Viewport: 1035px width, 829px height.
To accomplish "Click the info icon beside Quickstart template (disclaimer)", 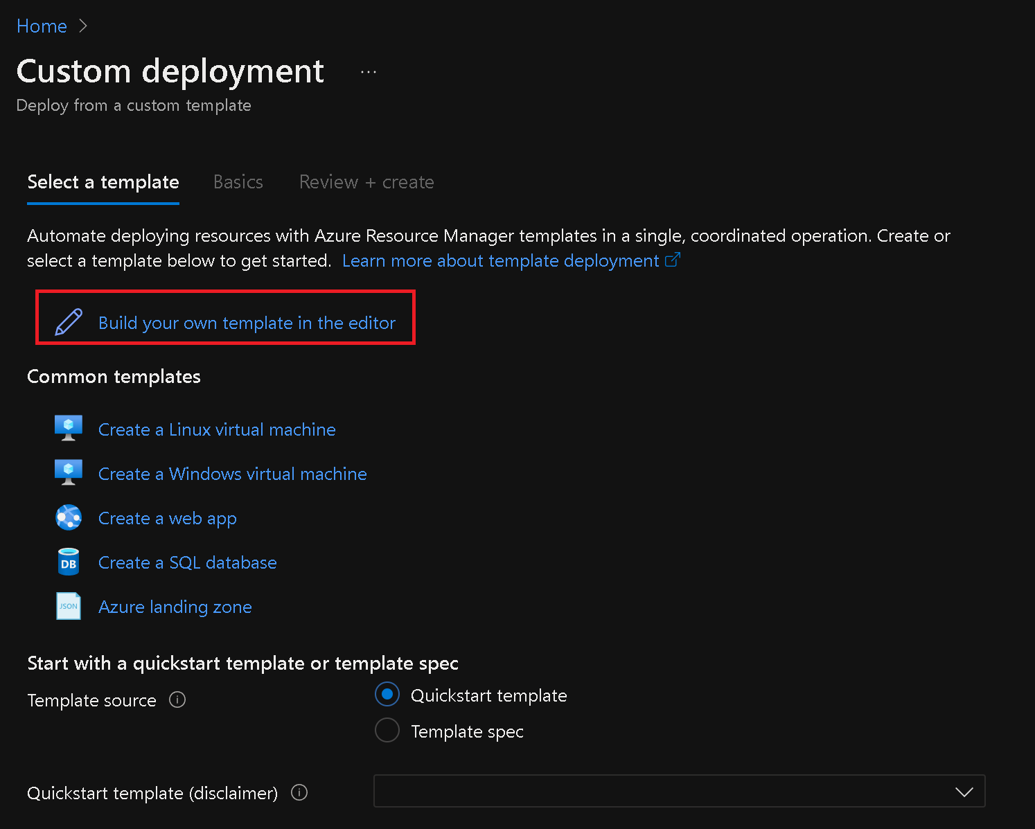I will (299, 792).
